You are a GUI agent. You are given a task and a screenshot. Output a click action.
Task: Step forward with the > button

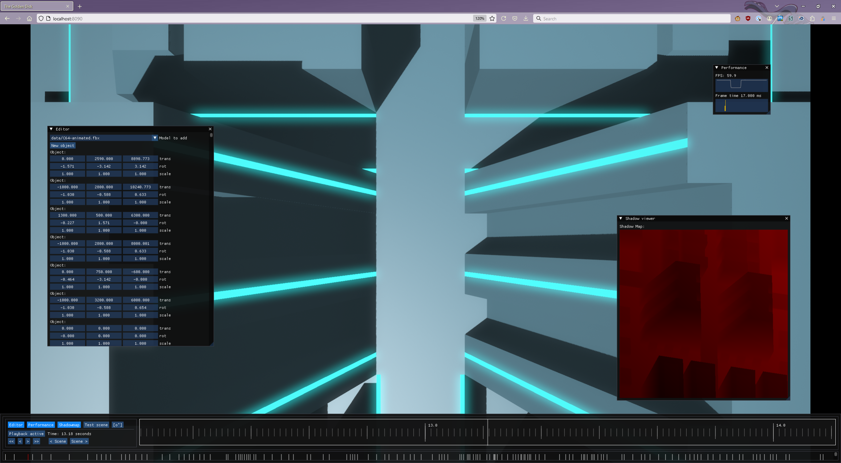pos(28,441)
